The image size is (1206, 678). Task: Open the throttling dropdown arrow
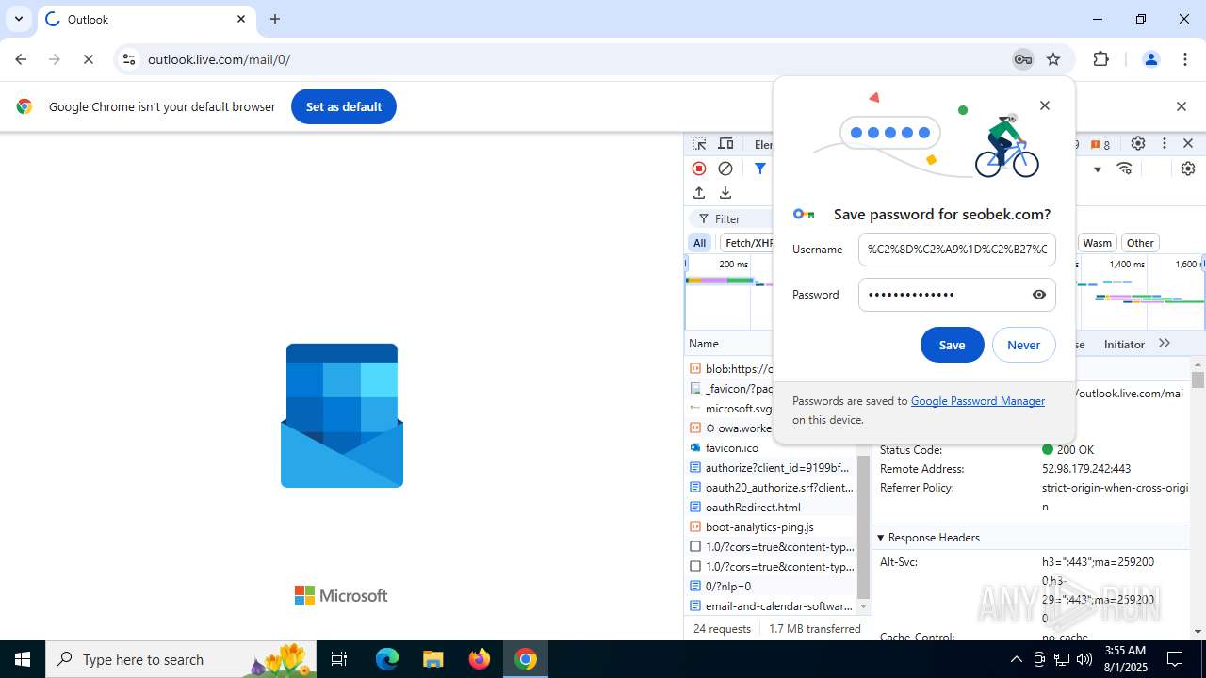pos(1097,169)
